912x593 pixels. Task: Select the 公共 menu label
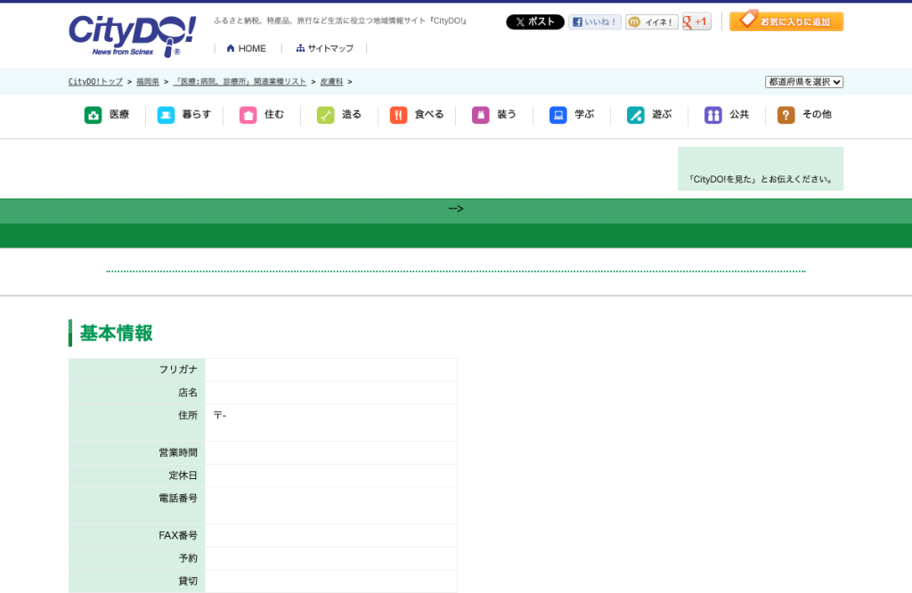click(x=739, y=115)
